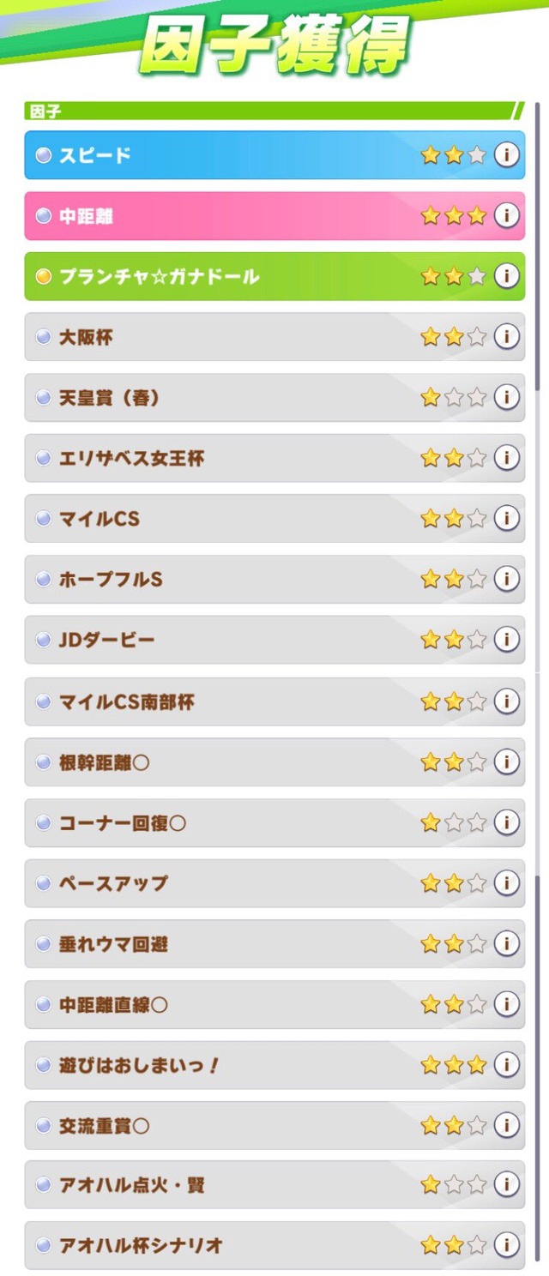This screenshot has height=1276, width=549.
Task: Open info icon for 中距離 factor
Action: coord(507,215)
